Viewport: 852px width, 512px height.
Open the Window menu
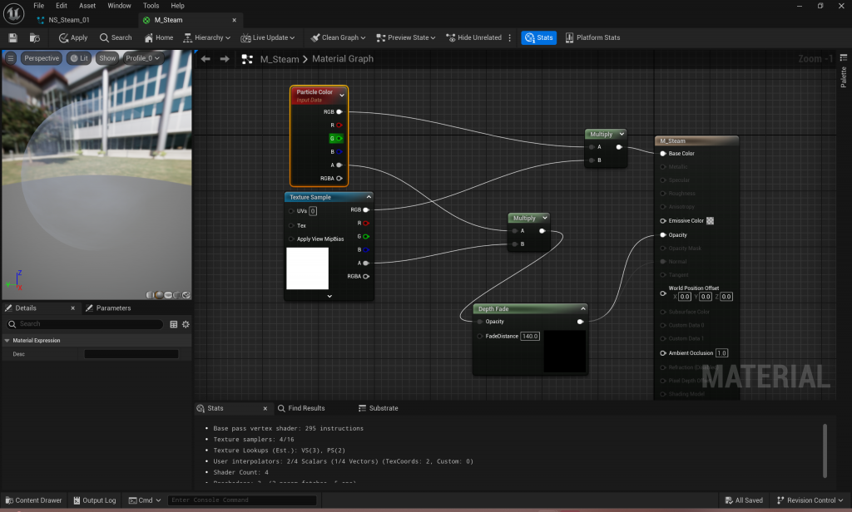click(x=119, y=6)
